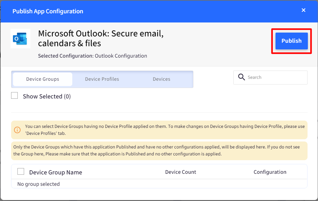Click the notice starting 'Only the Device Groups'
This screenshot has width=318, height=201.
(x=159, y=151)
